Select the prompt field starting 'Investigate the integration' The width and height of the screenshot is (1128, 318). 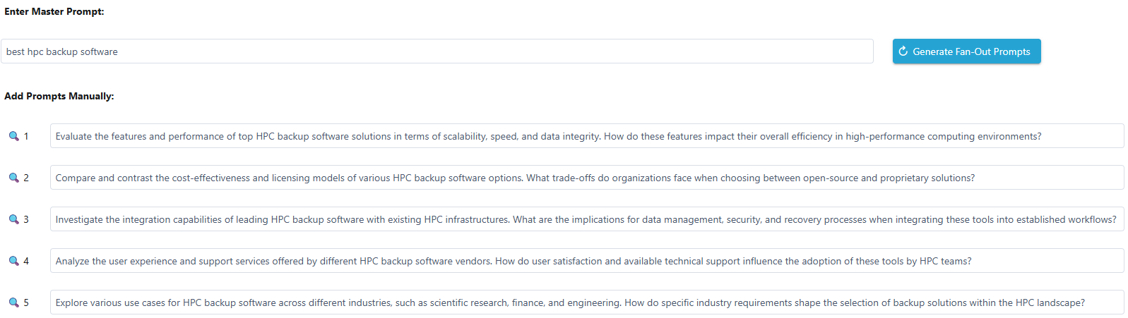[x=586, y=219]
